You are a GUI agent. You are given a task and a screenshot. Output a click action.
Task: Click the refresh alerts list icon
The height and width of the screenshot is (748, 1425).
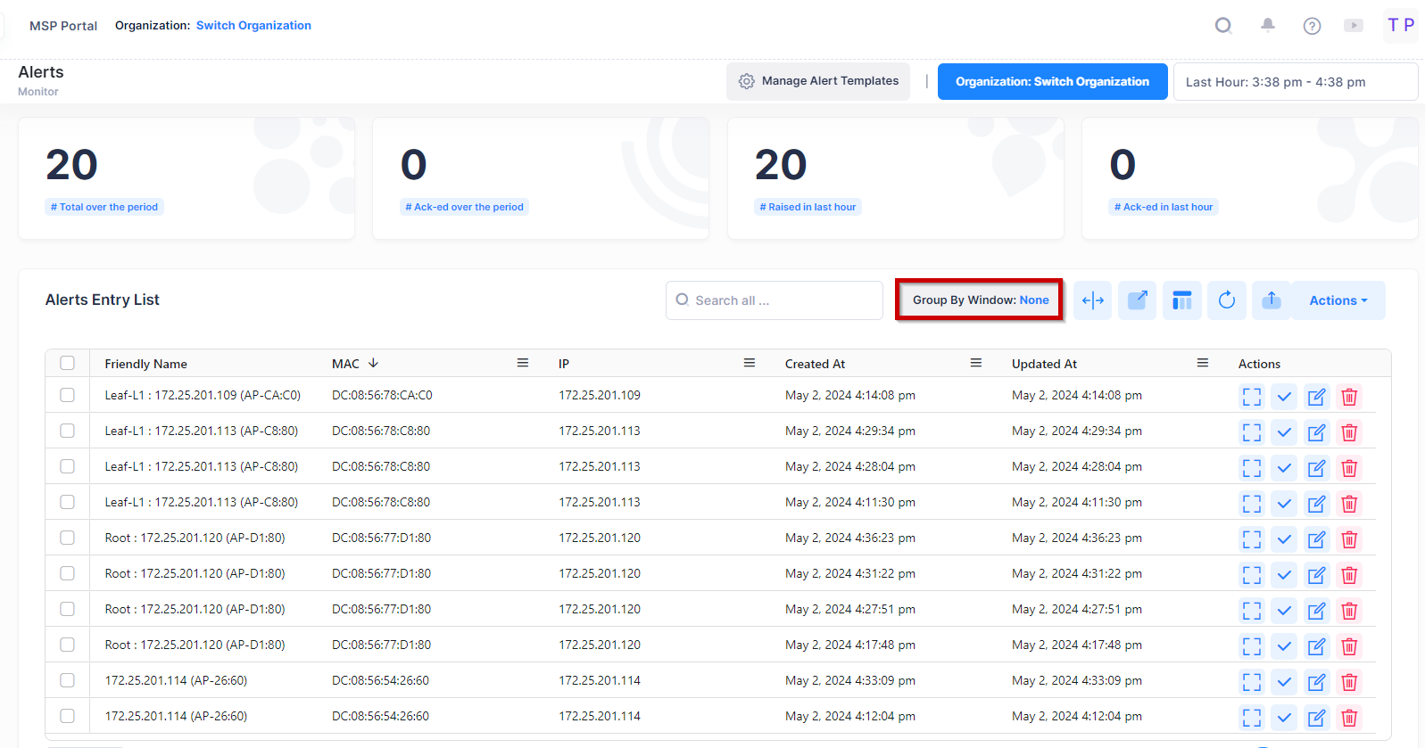click(1226, 300)
